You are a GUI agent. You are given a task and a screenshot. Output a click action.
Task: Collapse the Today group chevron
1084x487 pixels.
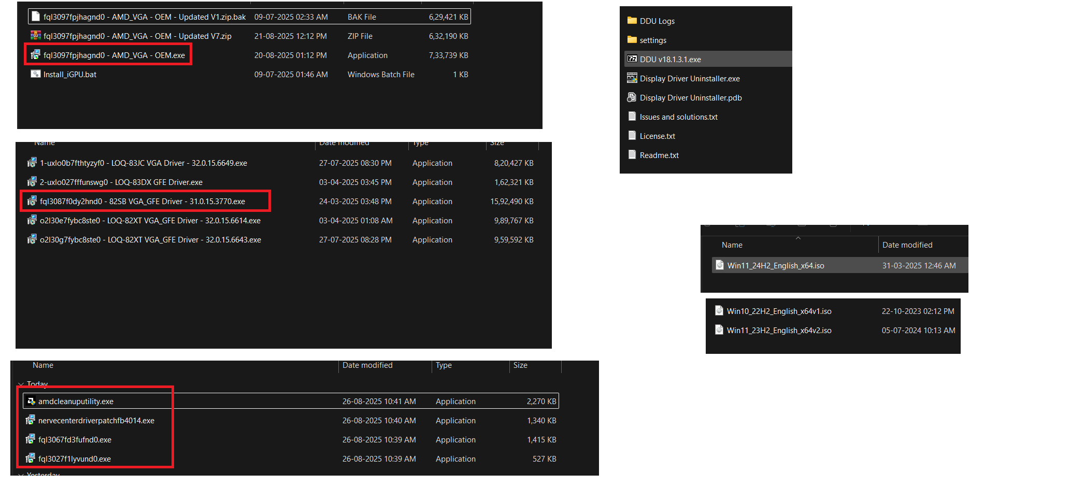click(21, 384)
